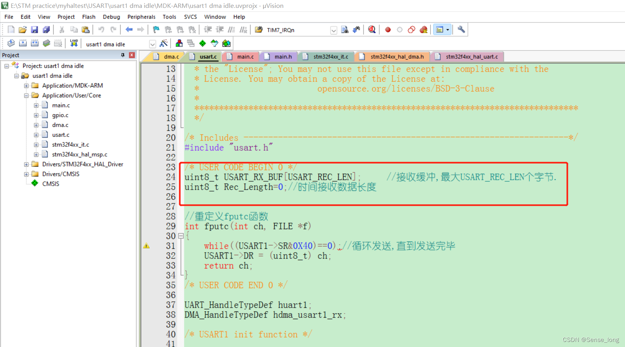Save all open files
625x347 pixels.
point(46,30)
